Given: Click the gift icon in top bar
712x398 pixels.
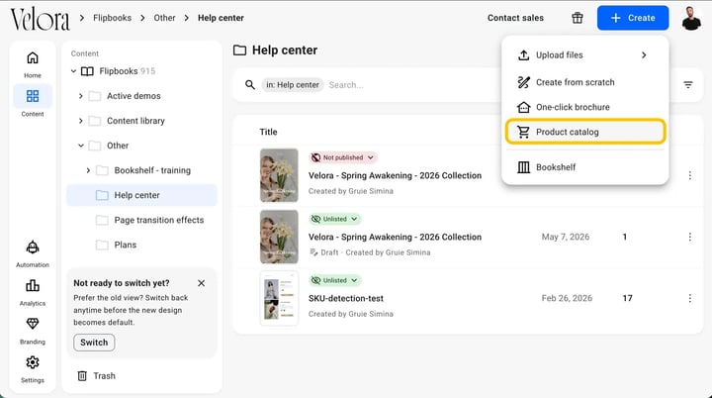Looking at the screenshot, I should [x=578, y=18].
